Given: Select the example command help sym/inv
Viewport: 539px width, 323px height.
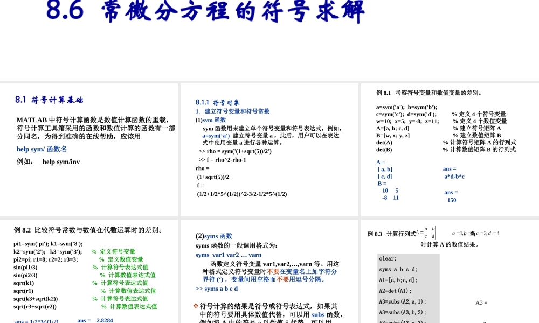Looking at the screenshot, I should point(61,161).
